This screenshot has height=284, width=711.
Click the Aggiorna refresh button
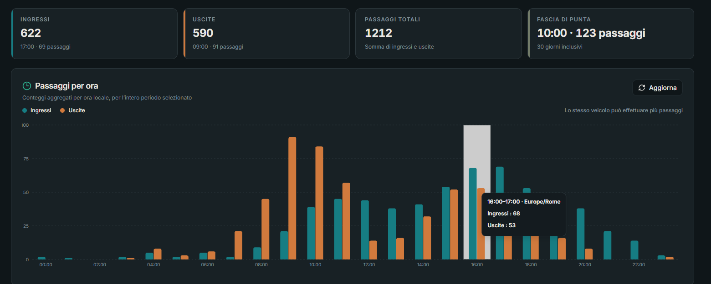(657, 88)
